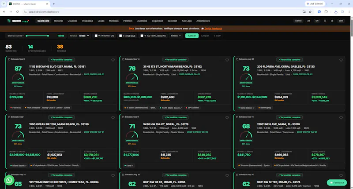Screen dimensions: 353x189
Task: Log out with the Salir button
Action: [x=341, y=21]
